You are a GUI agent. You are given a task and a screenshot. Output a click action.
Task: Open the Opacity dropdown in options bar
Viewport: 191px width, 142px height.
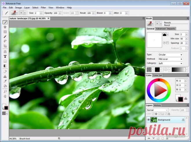[60, 13]
